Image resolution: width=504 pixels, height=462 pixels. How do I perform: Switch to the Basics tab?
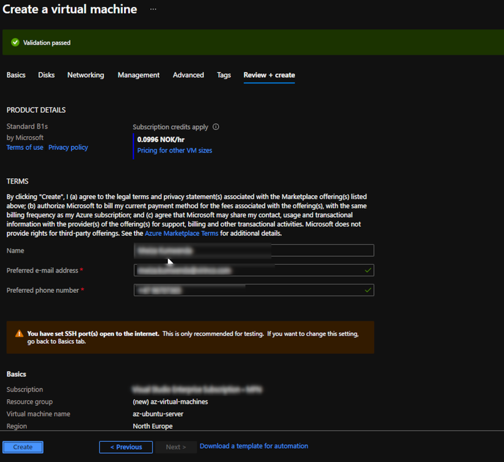(x=16, y=75)
